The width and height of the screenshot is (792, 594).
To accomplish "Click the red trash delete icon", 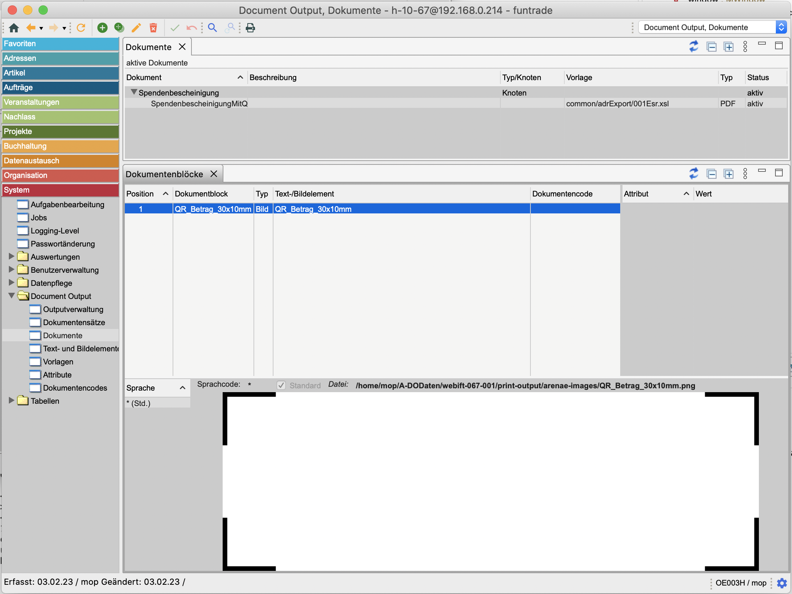I will coord(153,28).
